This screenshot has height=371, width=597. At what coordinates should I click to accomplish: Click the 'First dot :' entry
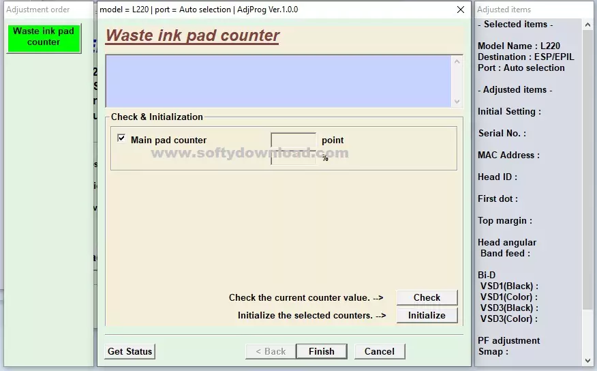click(497, 199)
